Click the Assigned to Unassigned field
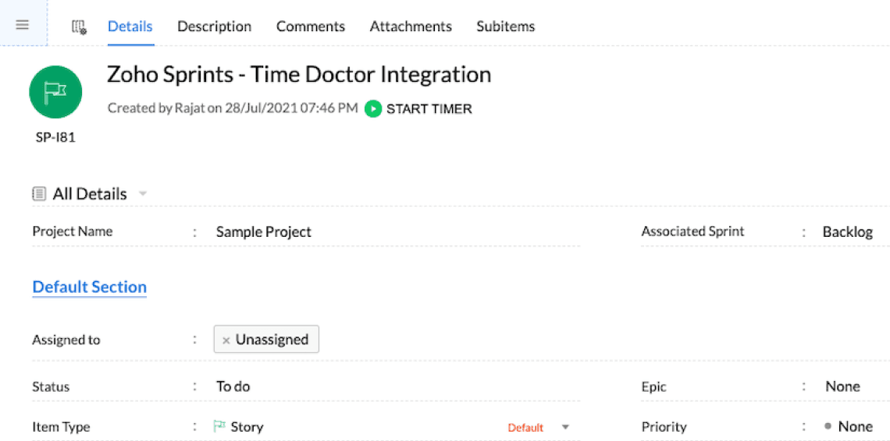Viewport: 890px width, 441px height. 272,340
